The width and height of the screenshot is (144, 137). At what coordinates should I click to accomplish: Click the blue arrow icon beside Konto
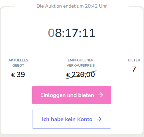[x=99, y=119]
